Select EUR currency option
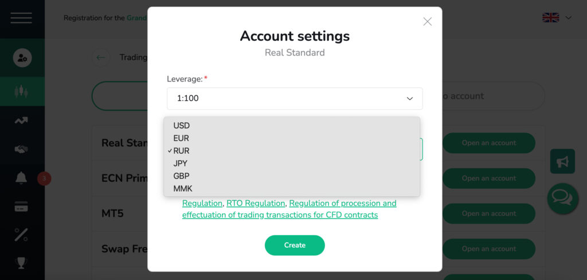Screen dimensions: 587x280 click(181, 138)
